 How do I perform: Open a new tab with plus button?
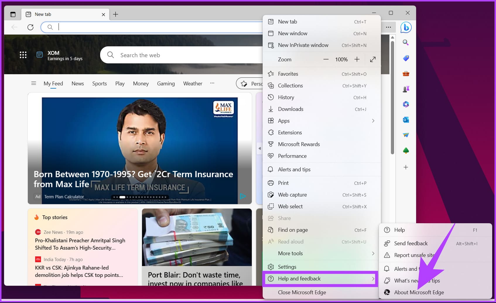pyautogui.click(x=116, y=14)
